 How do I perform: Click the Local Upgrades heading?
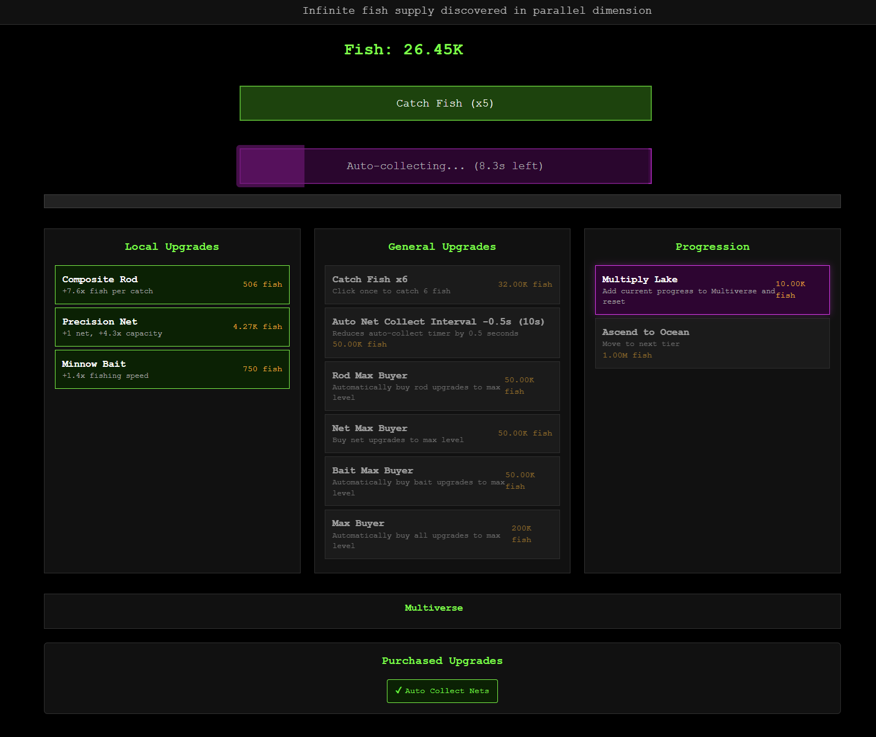click(171, 247)
